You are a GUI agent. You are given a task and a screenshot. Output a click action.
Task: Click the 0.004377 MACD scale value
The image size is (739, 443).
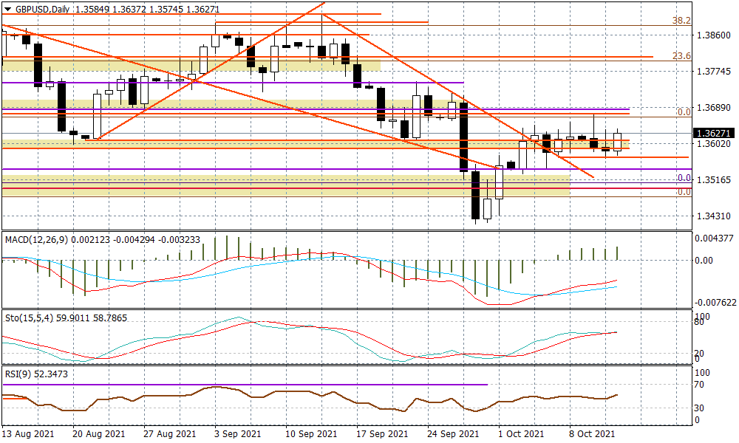pos(715,238)
